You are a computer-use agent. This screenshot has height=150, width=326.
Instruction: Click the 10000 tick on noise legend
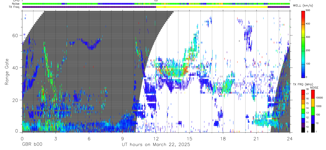click(319, 98)
